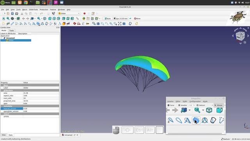Open the macro editor notepad icon
250x141 pixels.
93,14
